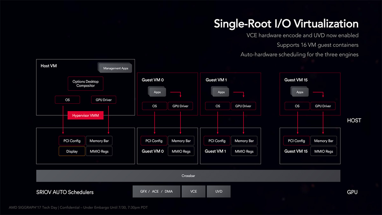Image resolution: width=382 pixels, height=215 pixels.
Task: Click the Management Apps stacked icon
Action: (115, 68)
